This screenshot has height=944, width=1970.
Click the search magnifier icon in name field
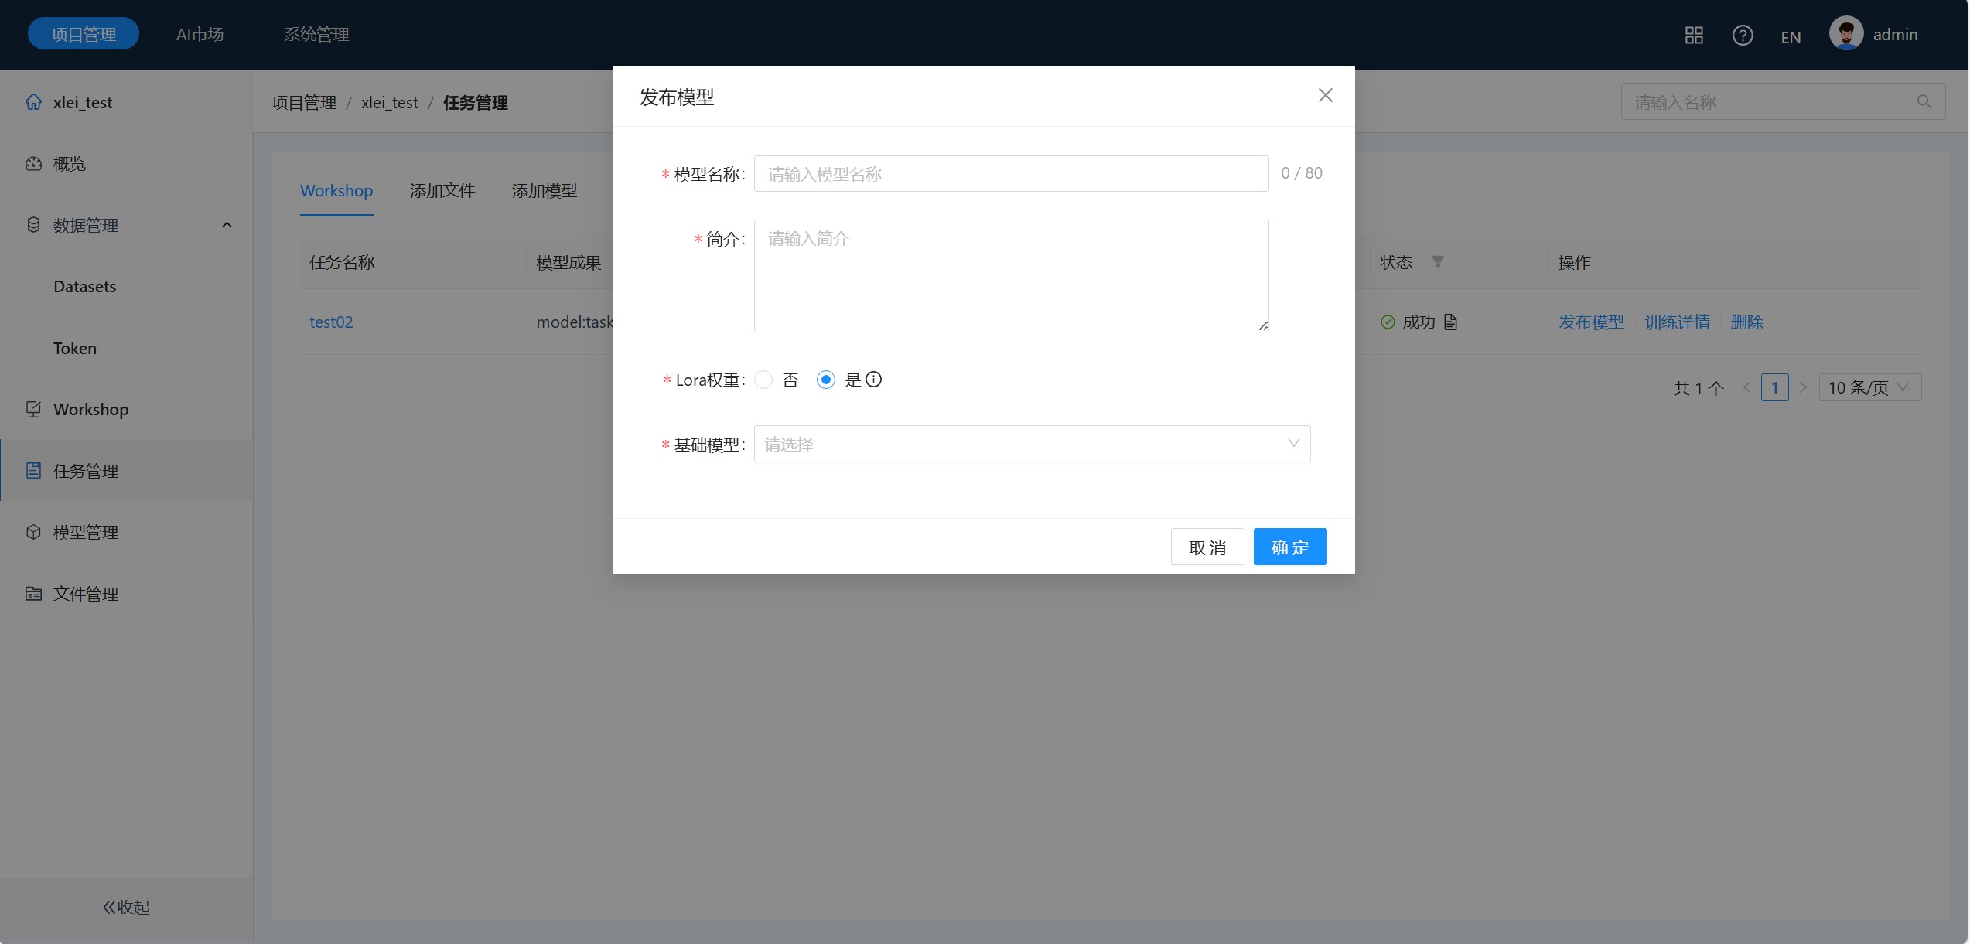[1924, 102]
